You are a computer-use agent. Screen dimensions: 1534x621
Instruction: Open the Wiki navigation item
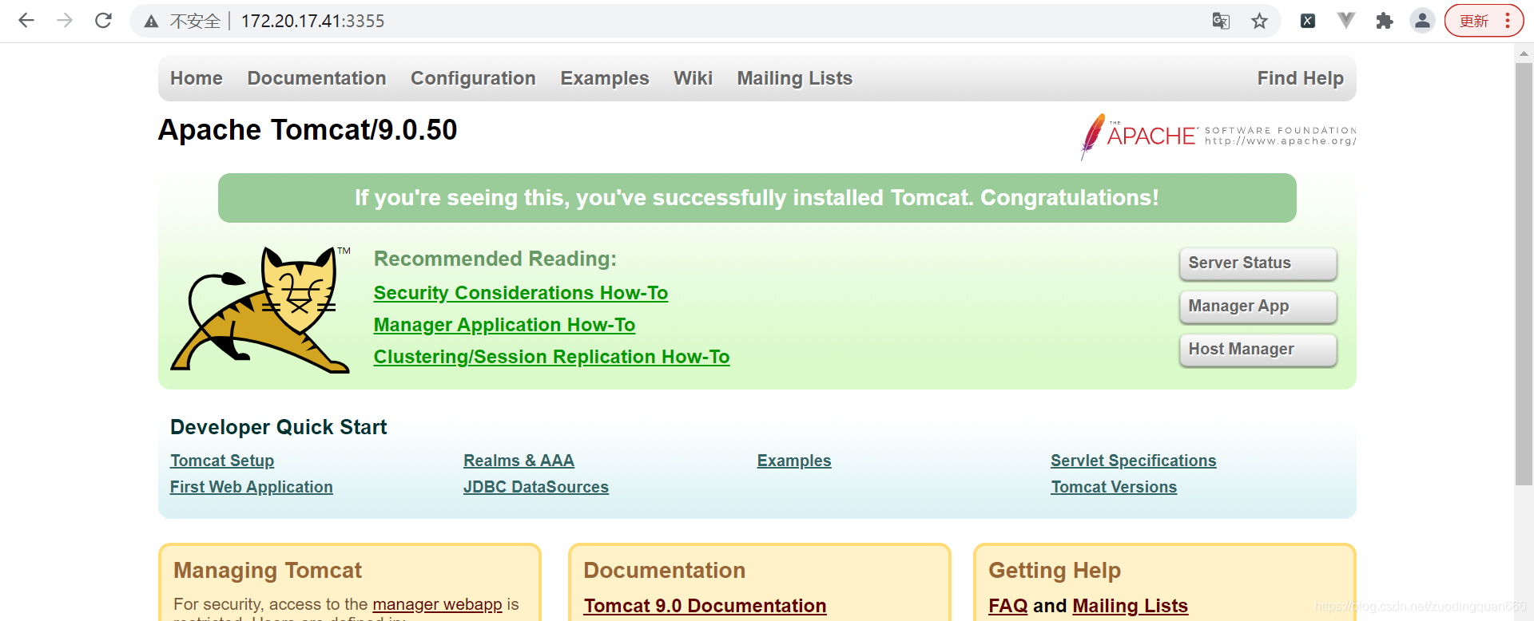[693, 78]
